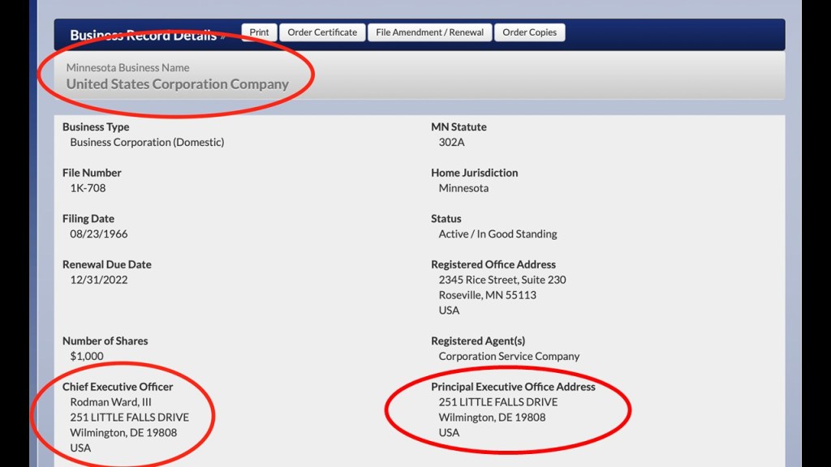This screenshot has height=467, width=831.
Task: Click Roseville, MN 55113 address line
Action: pos(487,295)
